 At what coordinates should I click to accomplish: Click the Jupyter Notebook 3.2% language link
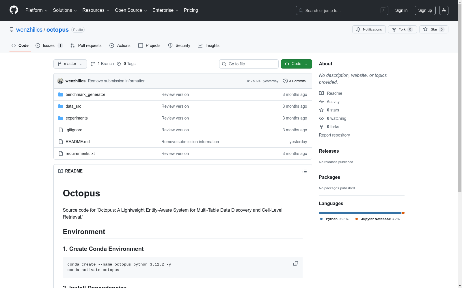click(377, 219)
